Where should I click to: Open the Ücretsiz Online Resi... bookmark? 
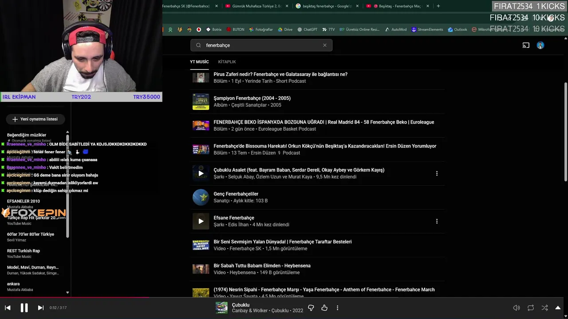click(359, 30)
